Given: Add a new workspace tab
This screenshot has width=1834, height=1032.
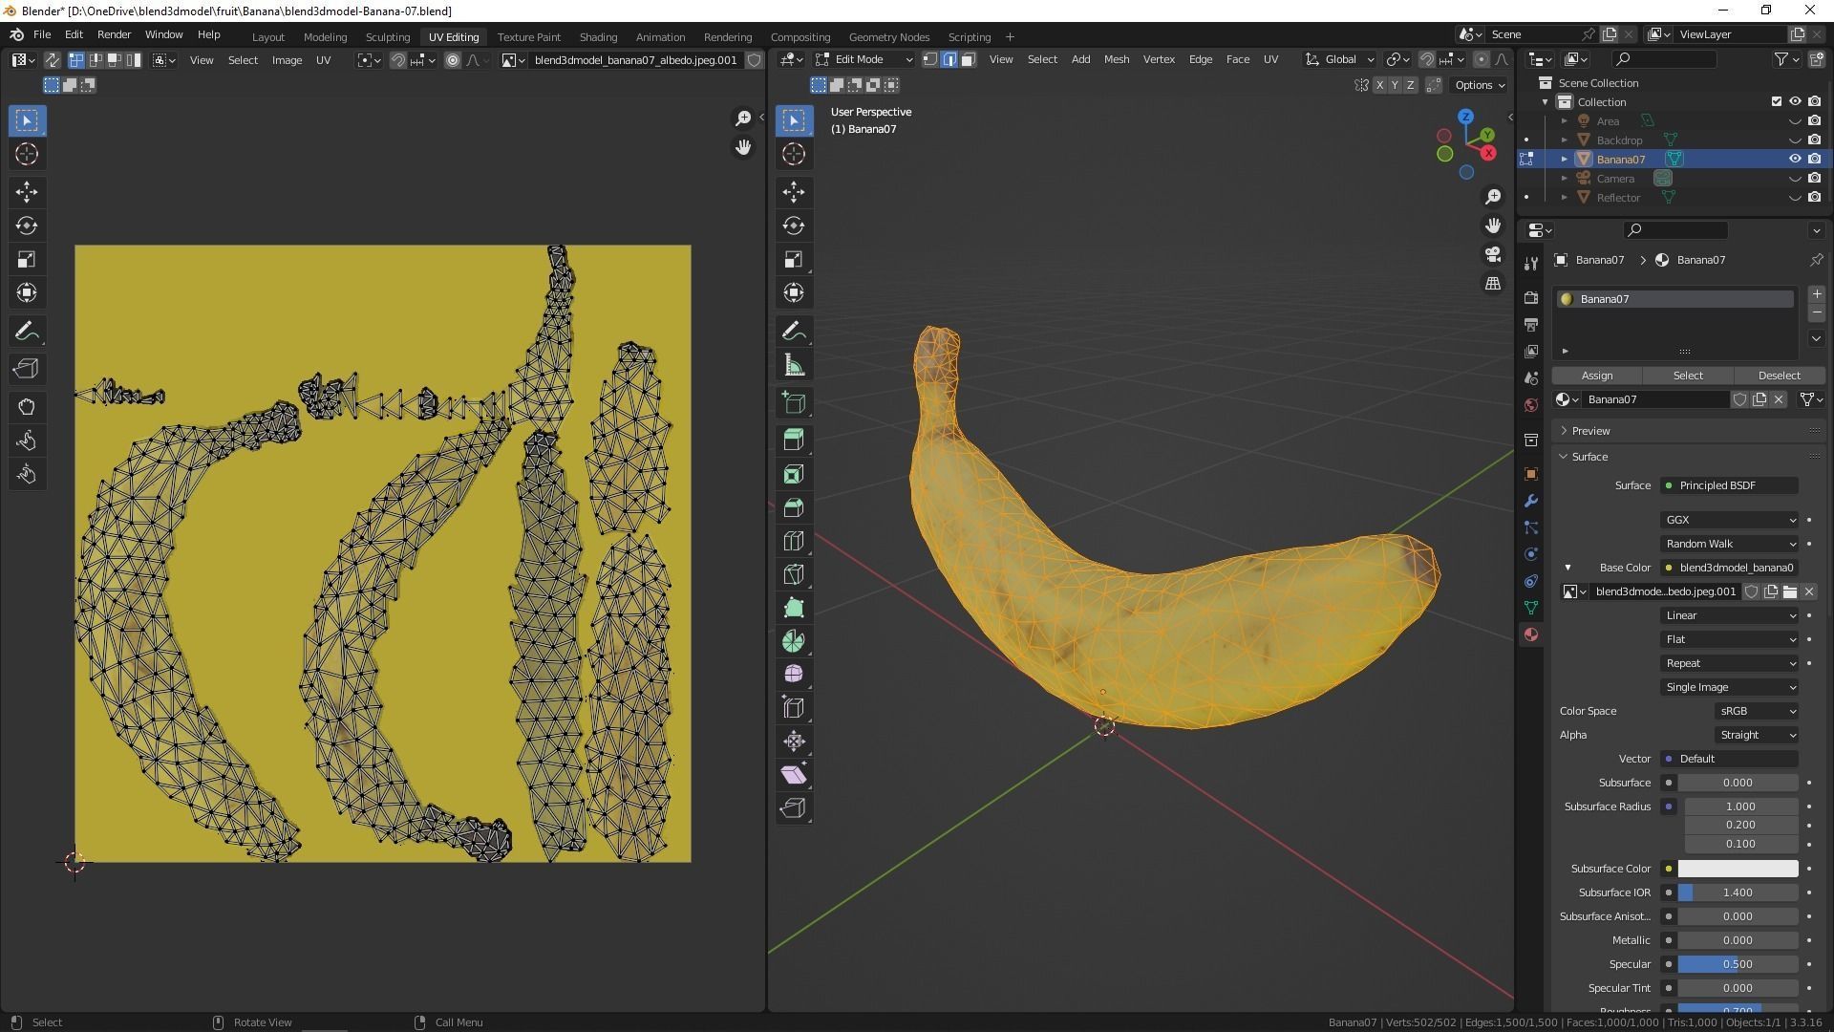Looking at the screenshot, I should (1010, 37).
